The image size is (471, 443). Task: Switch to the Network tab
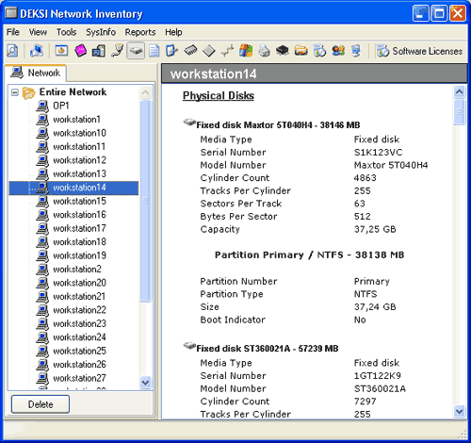point(35,73)
